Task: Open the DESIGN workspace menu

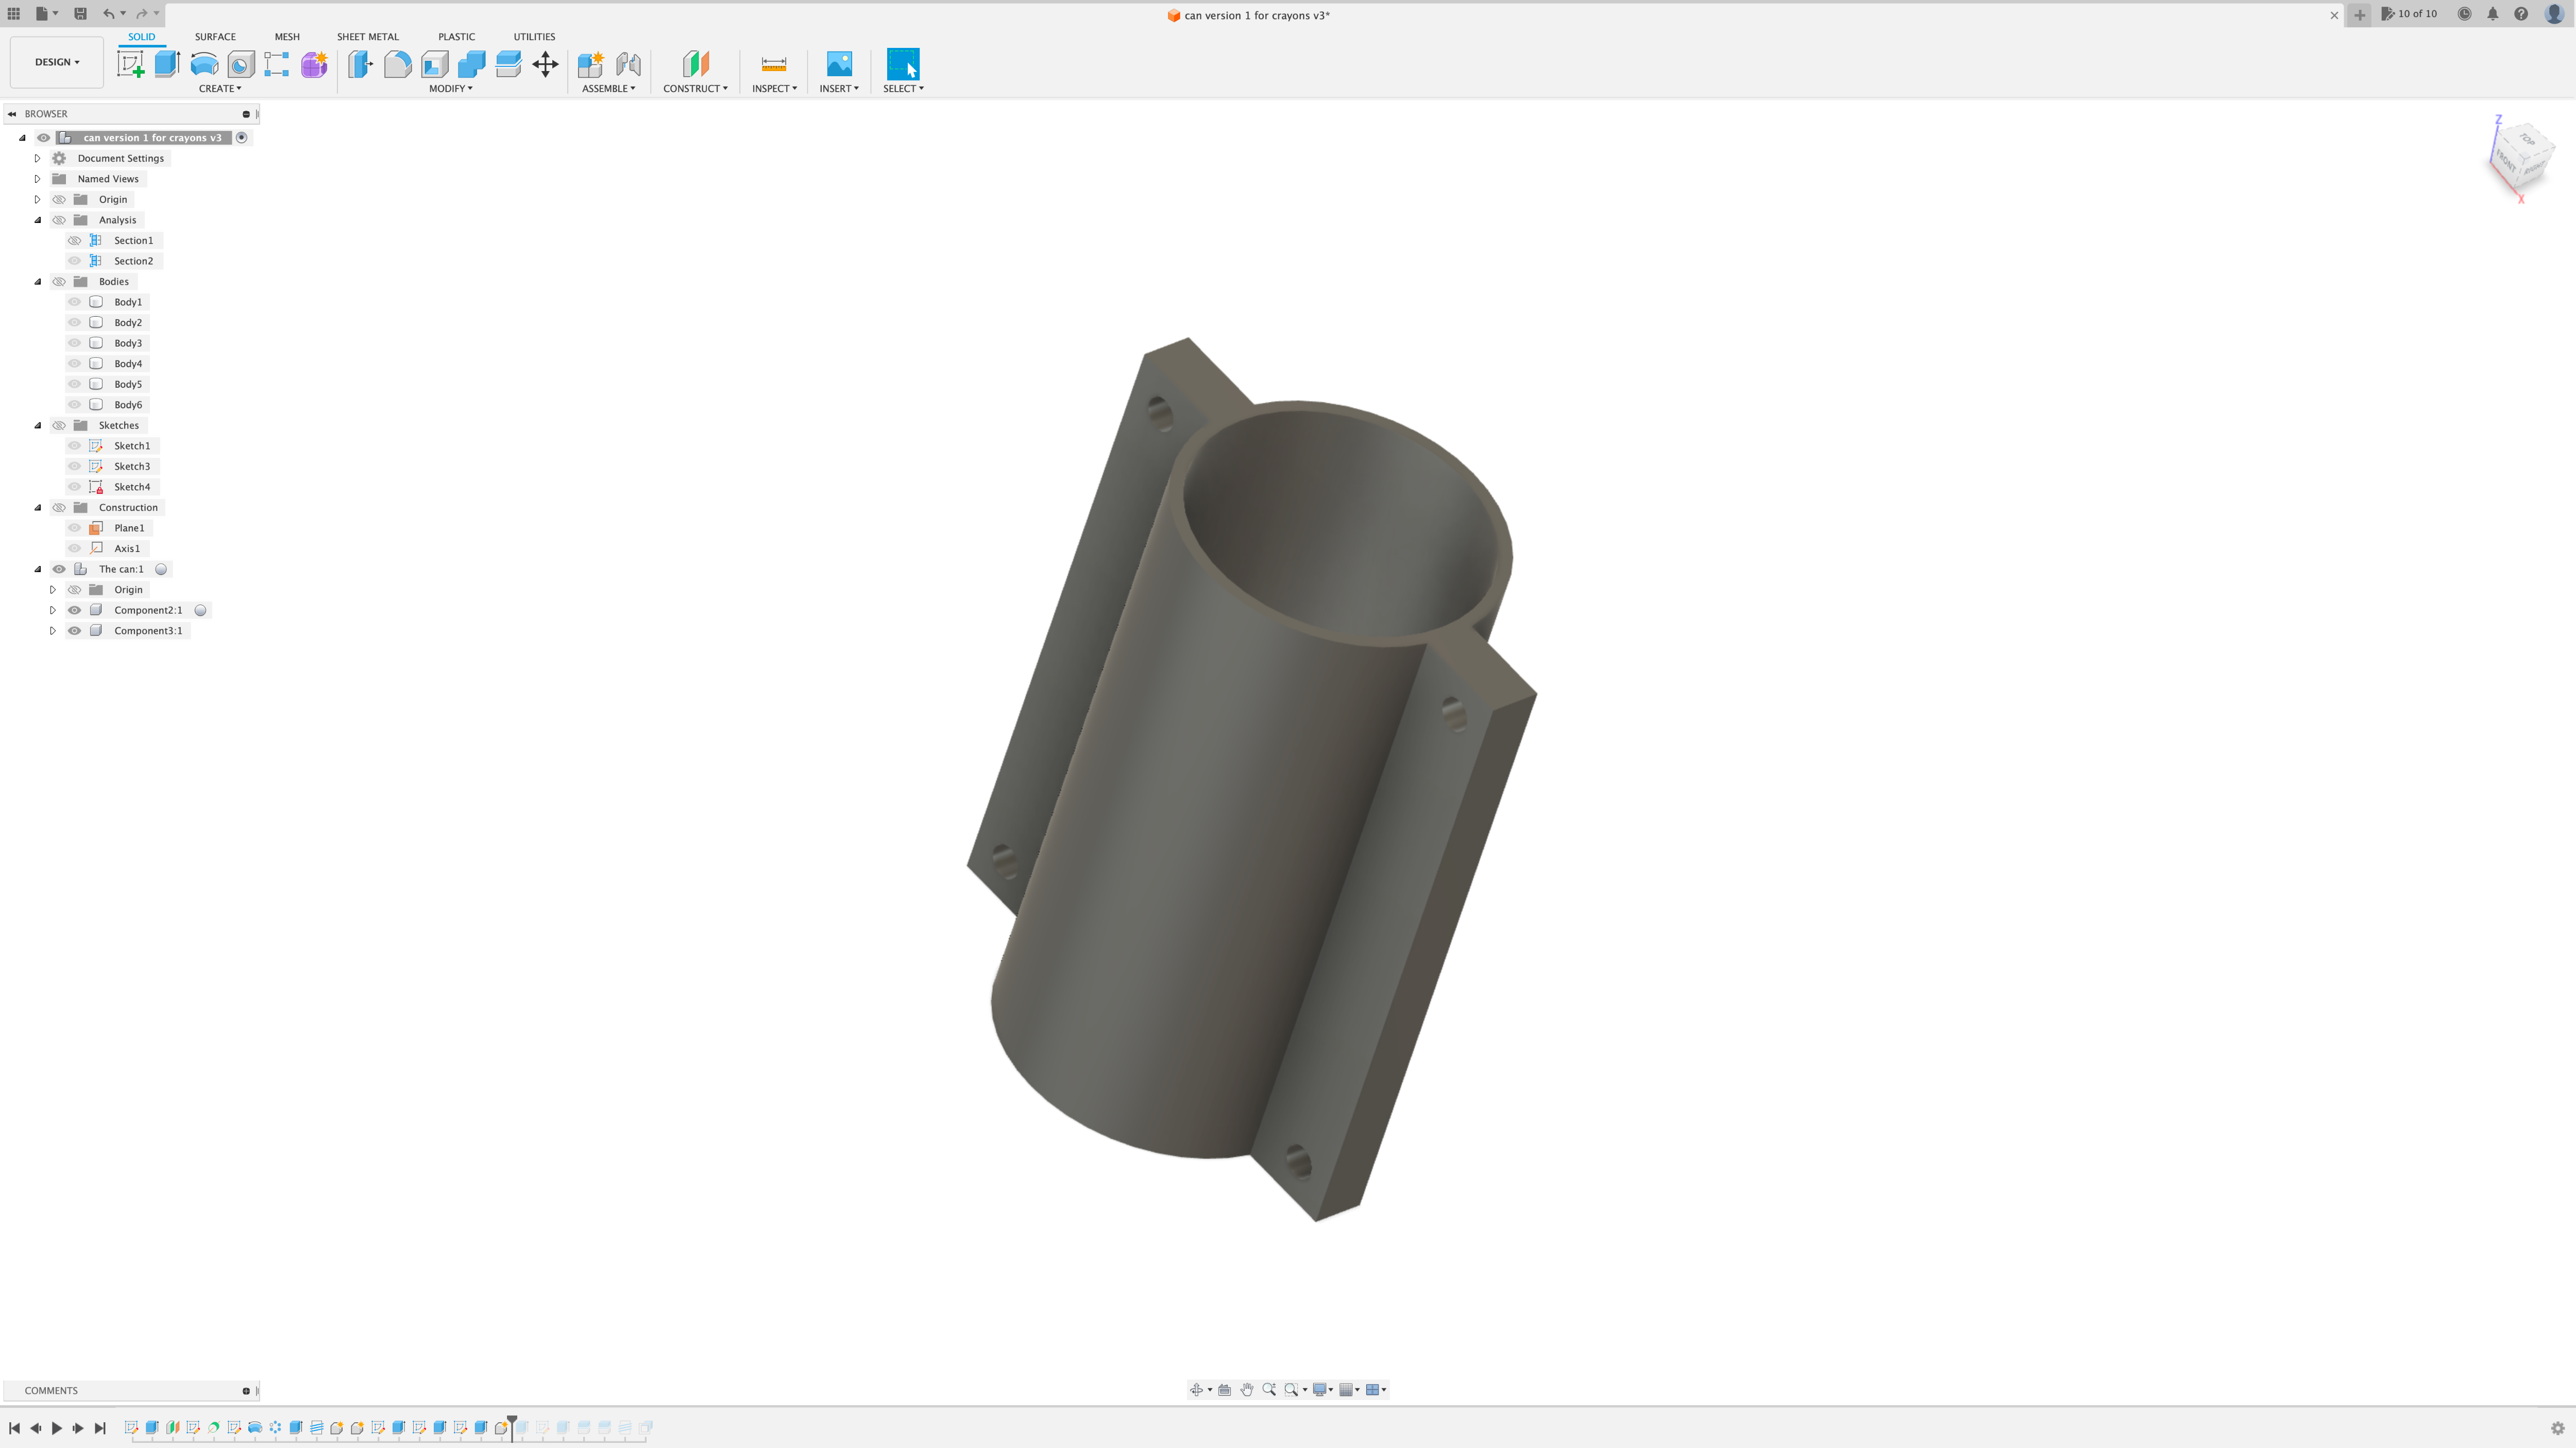Action: [x=56, y=61]
